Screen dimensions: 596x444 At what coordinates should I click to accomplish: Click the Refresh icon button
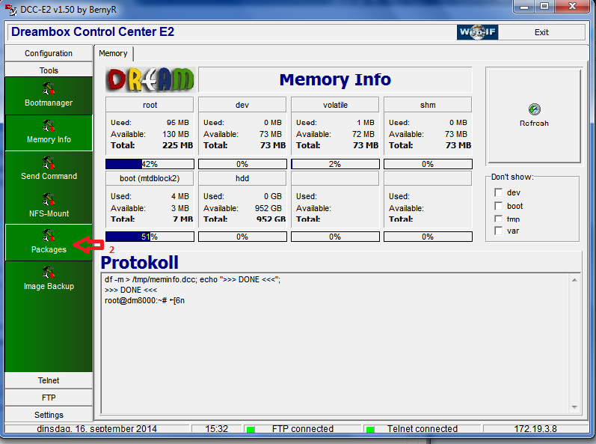(533, 115)
